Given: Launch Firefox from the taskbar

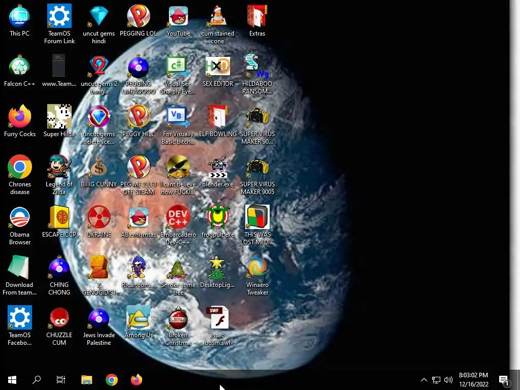Looking at the screenshot, I should coord(137,380).
